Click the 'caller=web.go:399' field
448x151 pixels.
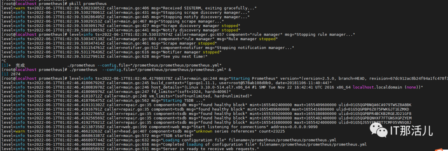(127, 127)
